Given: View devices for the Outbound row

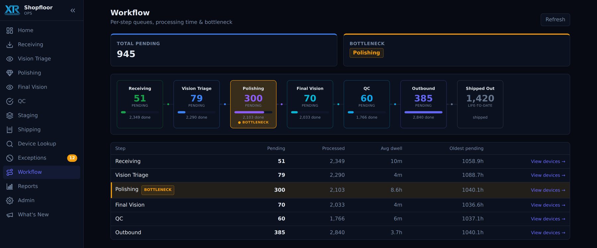Looking at the screenshot, I should [x=548, y=233].
